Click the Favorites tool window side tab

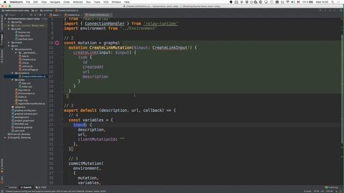(x=2, y=166)
